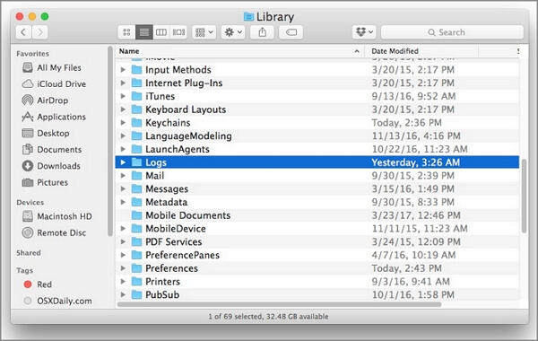Sort by the Name column header
The image size is (538, 341).
pos(239,51)
